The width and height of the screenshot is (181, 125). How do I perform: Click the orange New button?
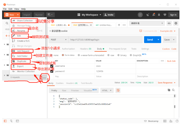tap(10, 15)
